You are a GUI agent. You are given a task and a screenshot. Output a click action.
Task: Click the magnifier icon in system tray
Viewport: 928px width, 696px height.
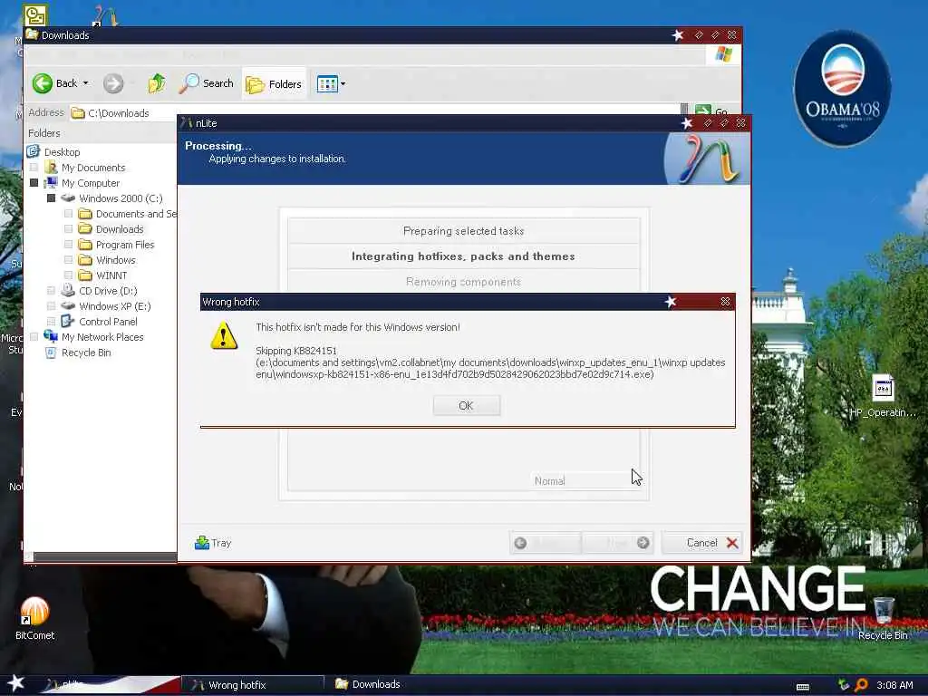point(861,685)
